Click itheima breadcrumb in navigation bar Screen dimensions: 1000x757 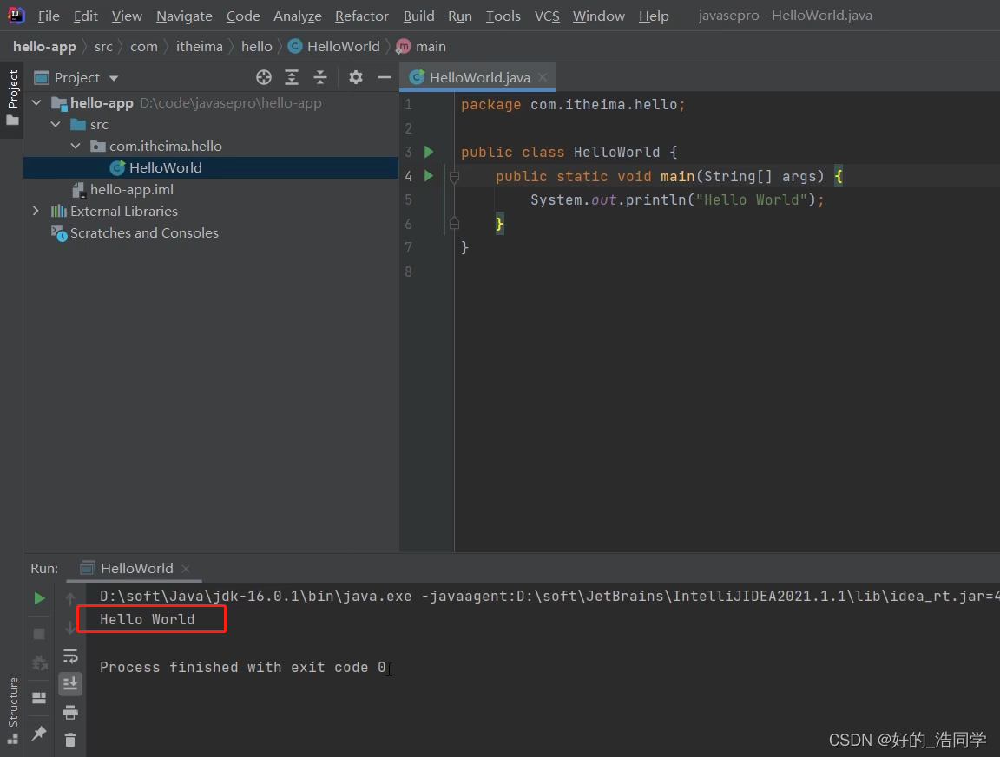pos(199,47)
